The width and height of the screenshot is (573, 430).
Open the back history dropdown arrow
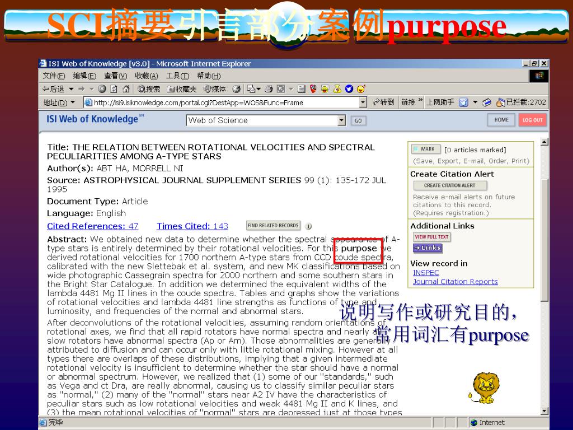click(71, 89)
